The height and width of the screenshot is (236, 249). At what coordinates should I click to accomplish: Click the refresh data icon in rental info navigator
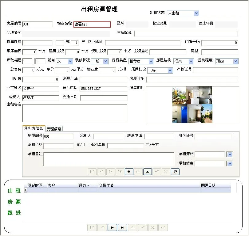click(175, 172)
